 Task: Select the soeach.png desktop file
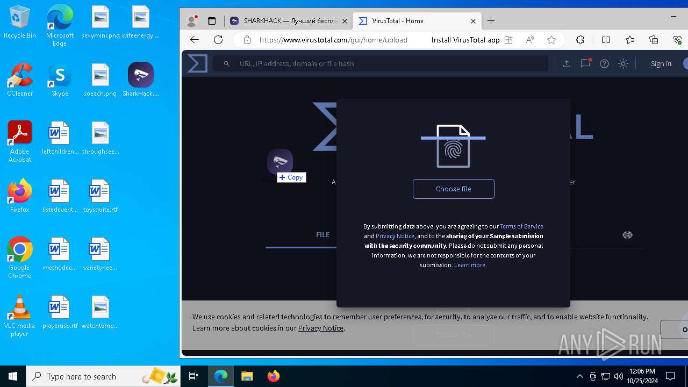(x=101, y=80)
